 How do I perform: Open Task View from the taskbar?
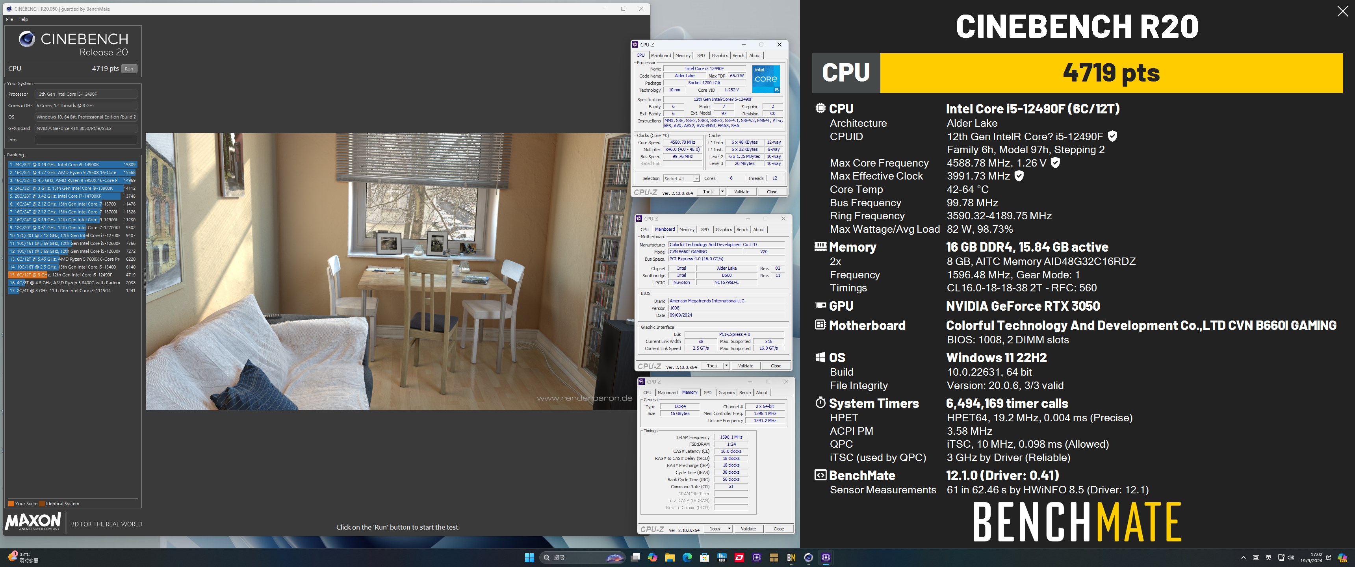pos(635,558)
